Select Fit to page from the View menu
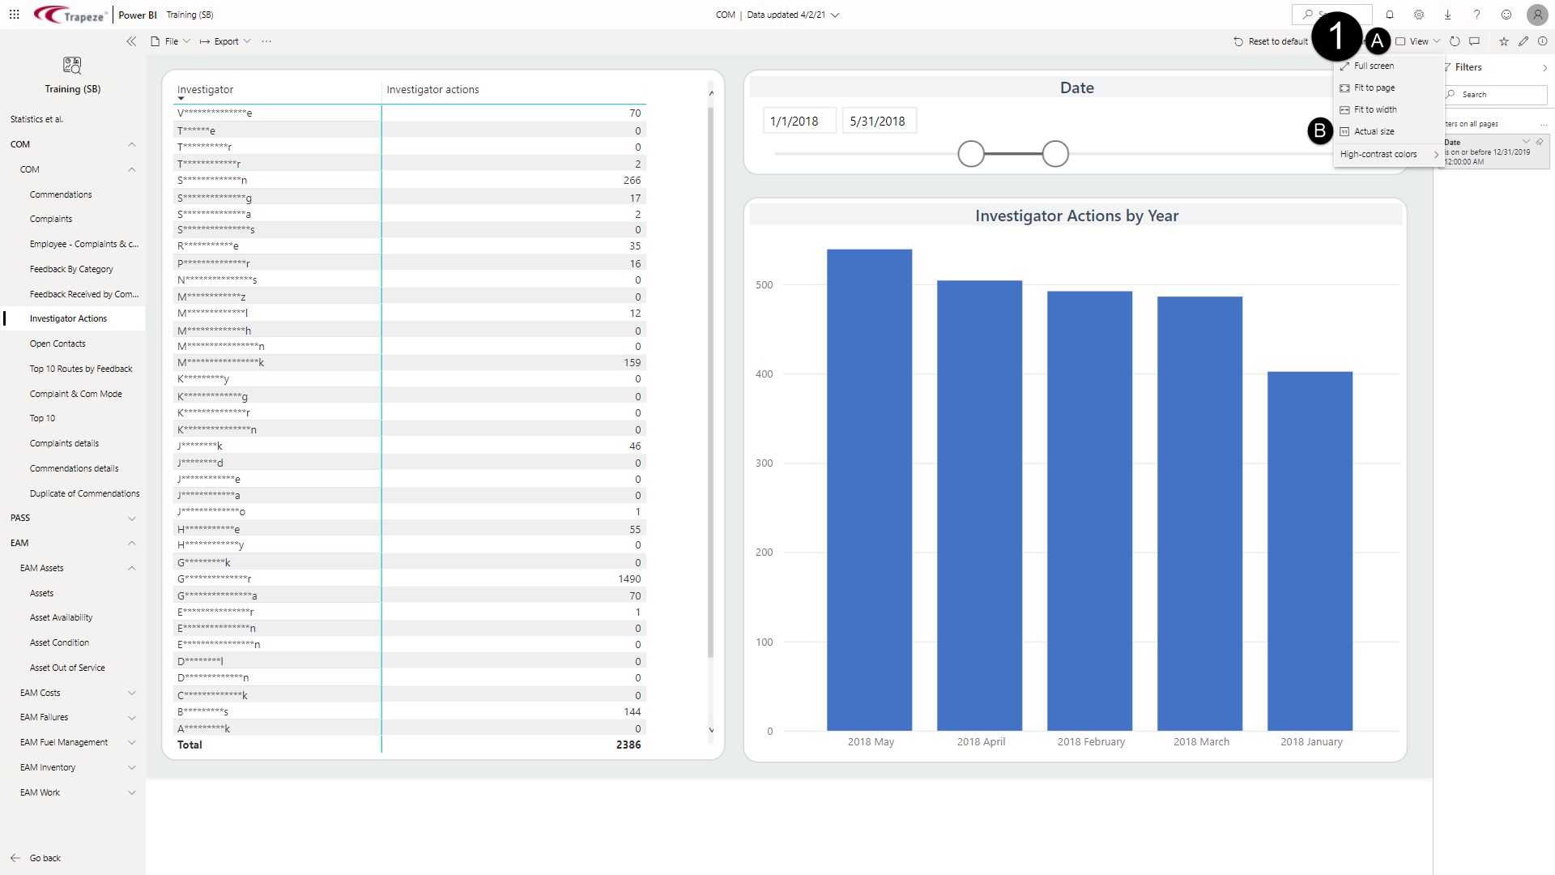This screenshot has height=875, width=1555. click(1374, 87)
